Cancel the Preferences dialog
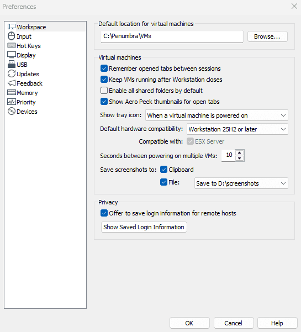The width and height of the screenshot is (301, 332). [x=234, y=323]
